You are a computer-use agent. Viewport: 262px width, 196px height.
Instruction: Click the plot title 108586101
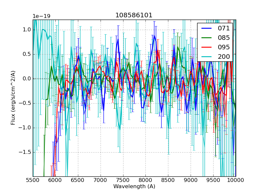click(x=134, y=15)
